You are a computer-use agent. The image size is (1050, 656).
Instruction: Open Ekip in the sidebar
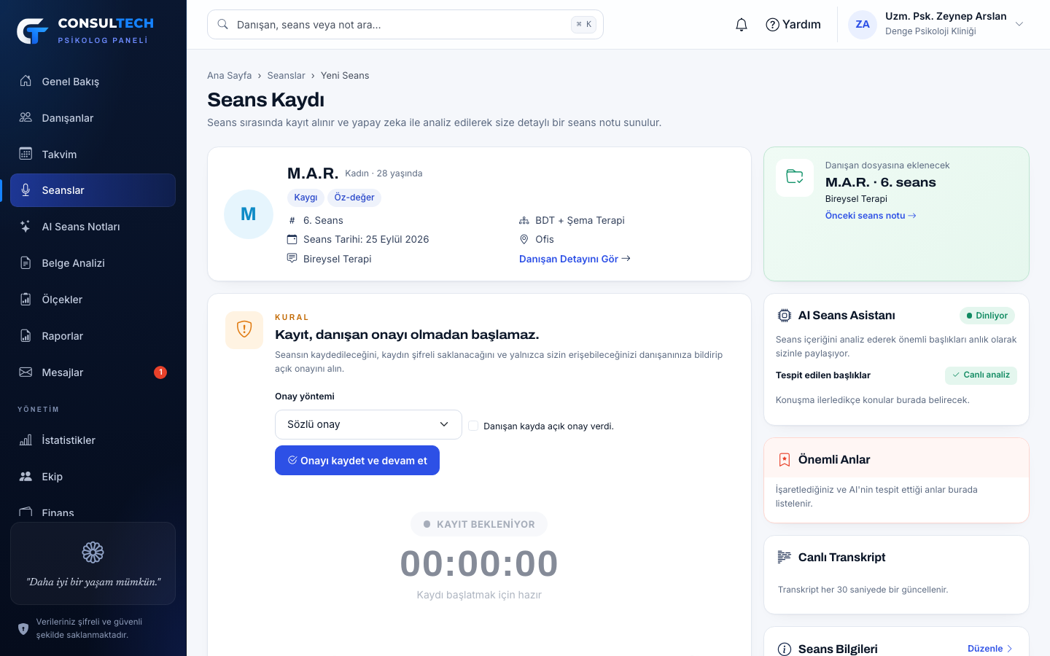[93, 477]
